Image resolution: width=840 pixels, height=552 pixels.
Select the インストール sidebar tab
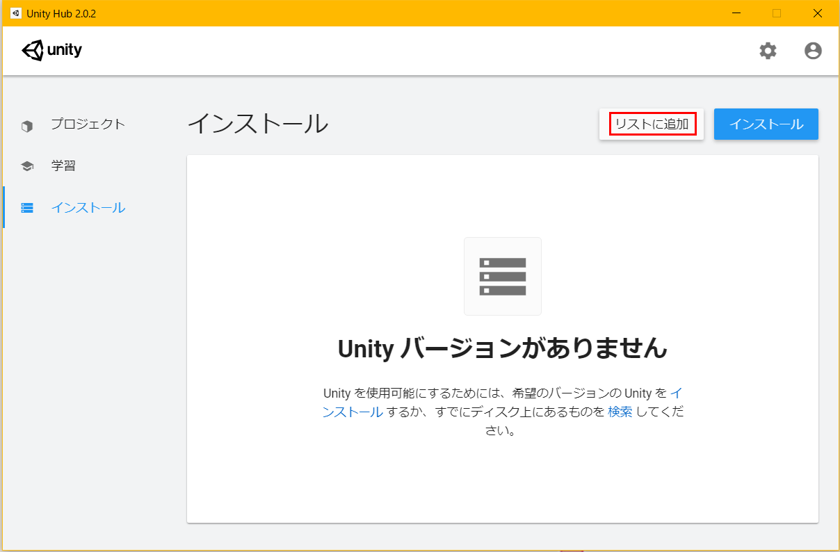point(88,207)
